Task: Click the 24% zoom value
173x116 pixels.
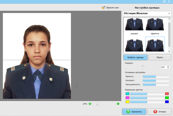Action: click(85, 104)
